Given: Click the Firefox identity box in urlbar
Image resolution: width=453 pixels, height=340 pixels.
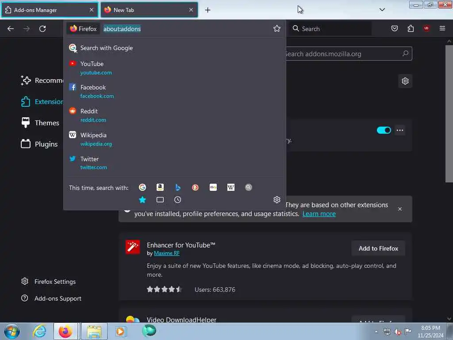Looking at the screenshot, I should [83, 29].
